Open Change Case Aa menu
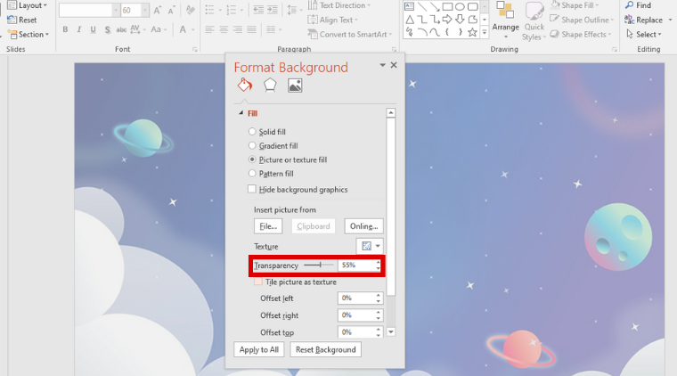Image resolution: width=677 pixels, height=376 pixels. coord(159,29)
